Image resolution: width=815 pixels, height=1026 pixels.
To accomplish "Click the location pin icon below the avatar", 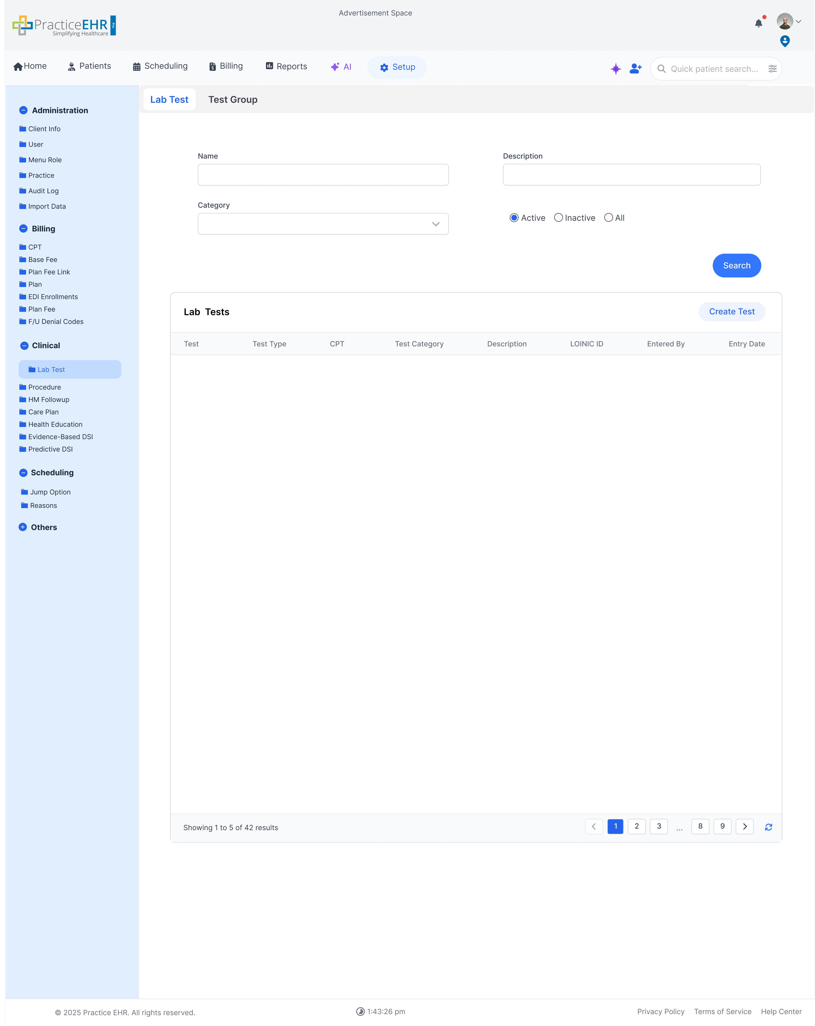I will [x=786, y=41].
